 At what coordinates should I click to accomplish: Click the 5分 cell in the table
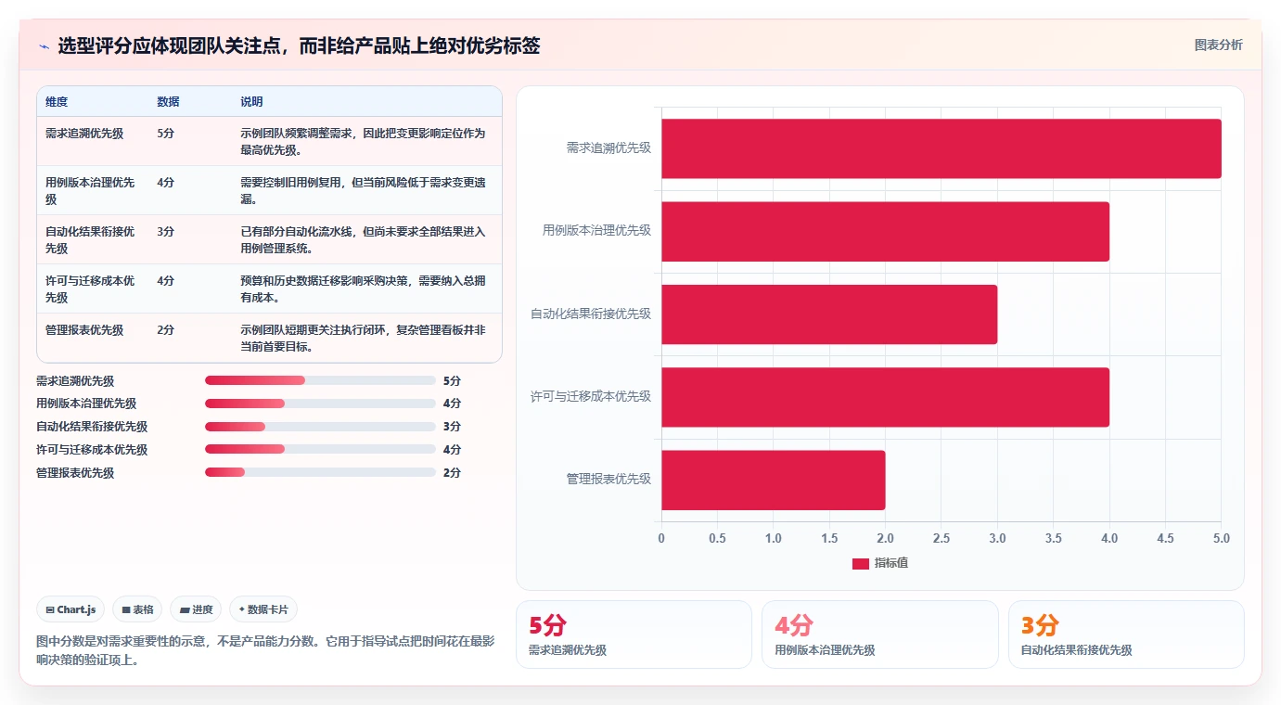165,134
